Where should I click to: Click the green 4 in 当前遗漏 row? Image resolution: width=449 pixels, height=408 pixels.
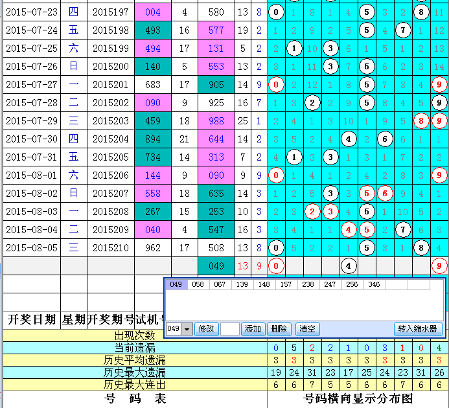pos(439,348)
